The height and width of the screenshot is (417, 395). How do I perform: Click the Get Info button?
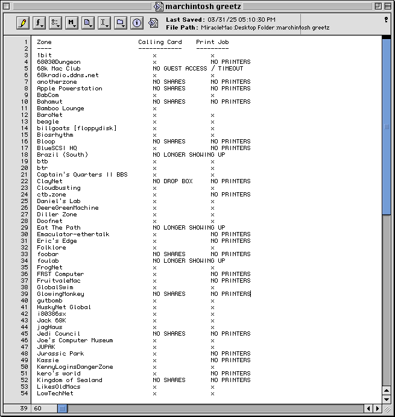(x=137, y=23)
